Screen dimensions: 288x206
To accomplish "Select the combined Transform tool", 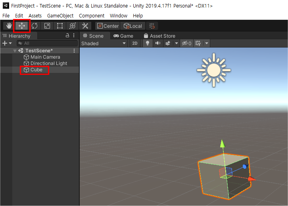I will 72,26.
